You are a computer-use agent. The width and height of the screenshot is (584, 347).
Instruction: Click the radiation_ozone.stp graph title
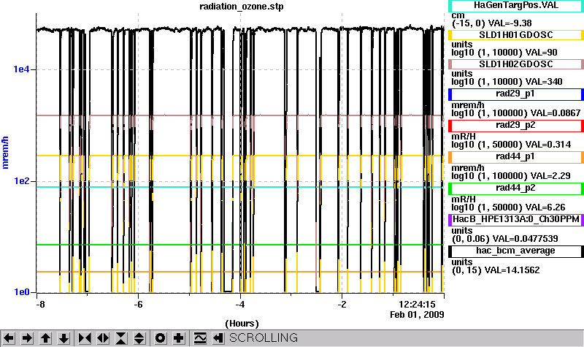point(242,7)
